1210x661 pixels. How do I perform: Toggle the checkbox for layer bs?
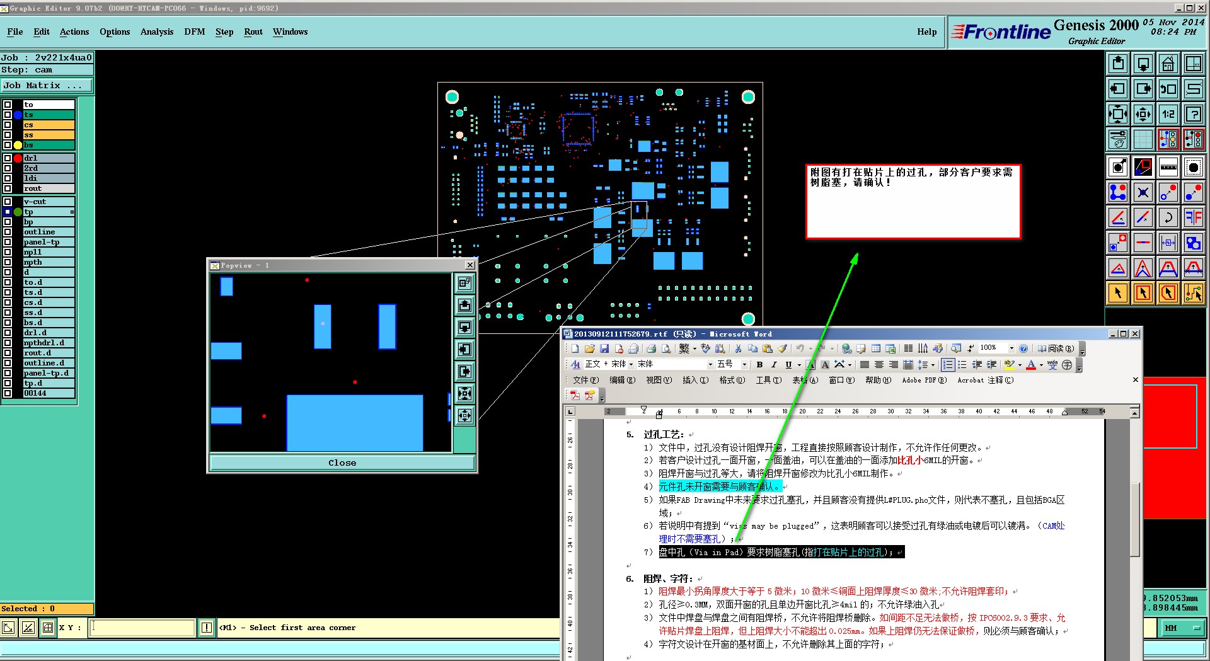[x=8, y=145]
